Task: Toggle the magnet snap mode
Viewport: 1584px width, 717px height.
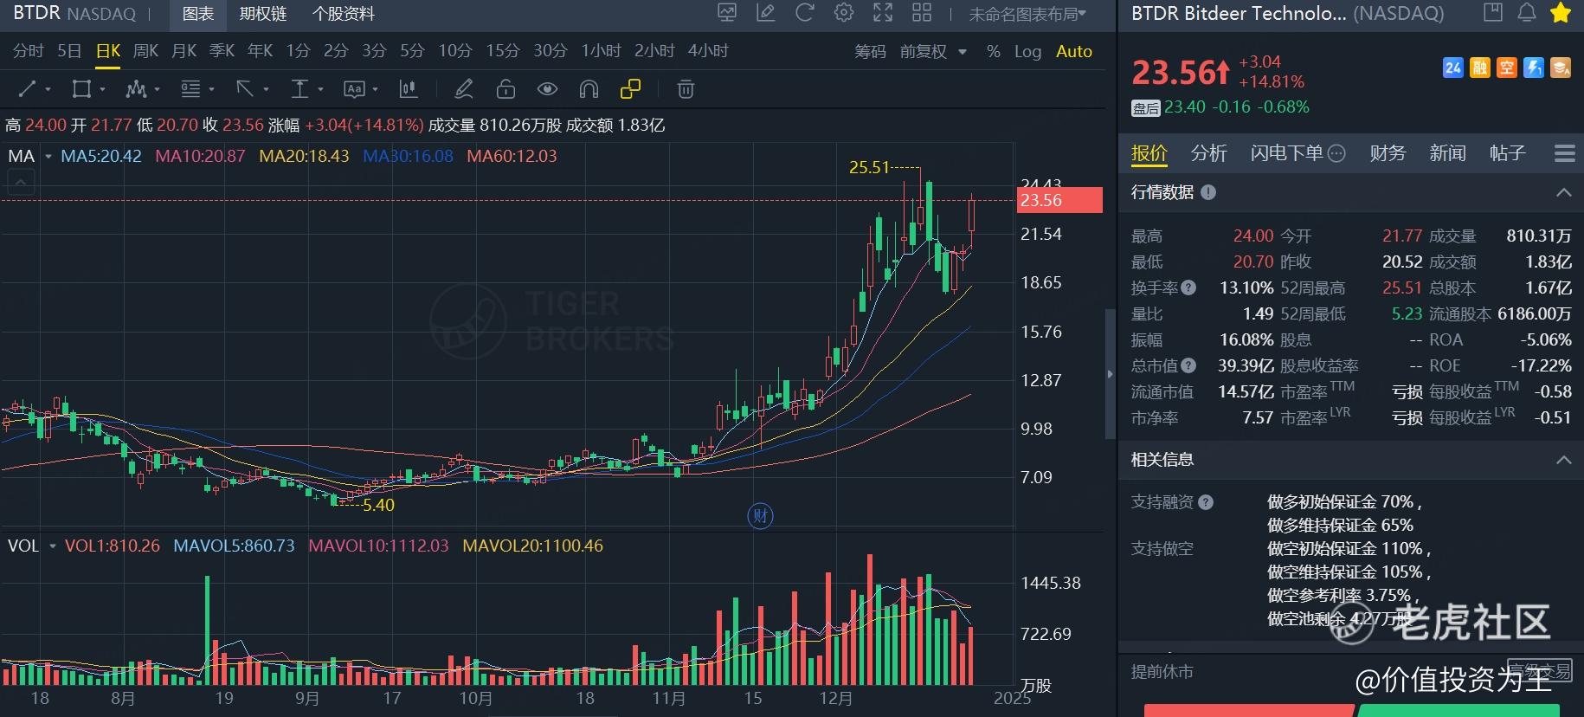Action: click(589, 88)
